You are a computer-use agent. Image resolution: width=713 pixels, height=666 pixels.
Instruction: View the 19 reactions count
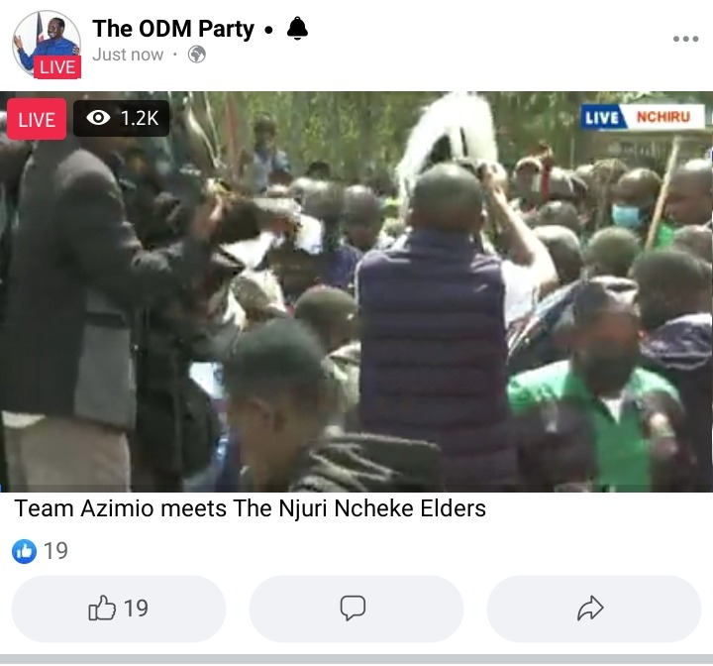pyautogui.click(x=55, y=551)
